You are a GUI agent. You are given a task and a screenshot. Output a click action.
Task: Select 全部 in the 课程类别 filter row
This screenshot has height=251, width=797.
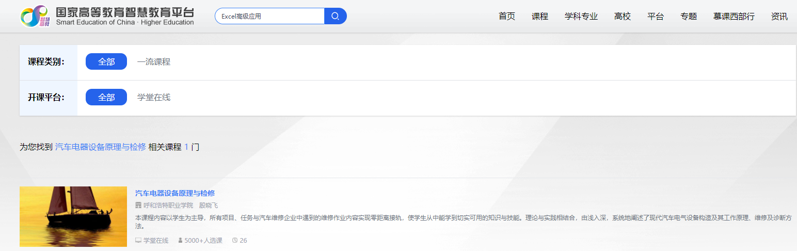106,61
